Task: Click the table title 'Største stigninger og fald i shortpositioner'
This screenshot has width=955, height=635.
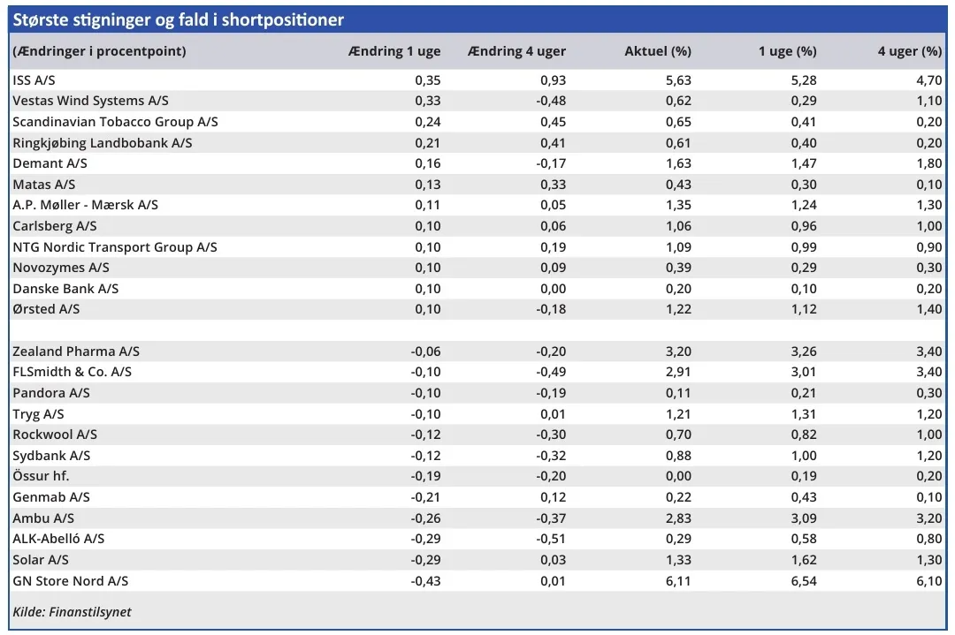Action: (x=179, y=19)
